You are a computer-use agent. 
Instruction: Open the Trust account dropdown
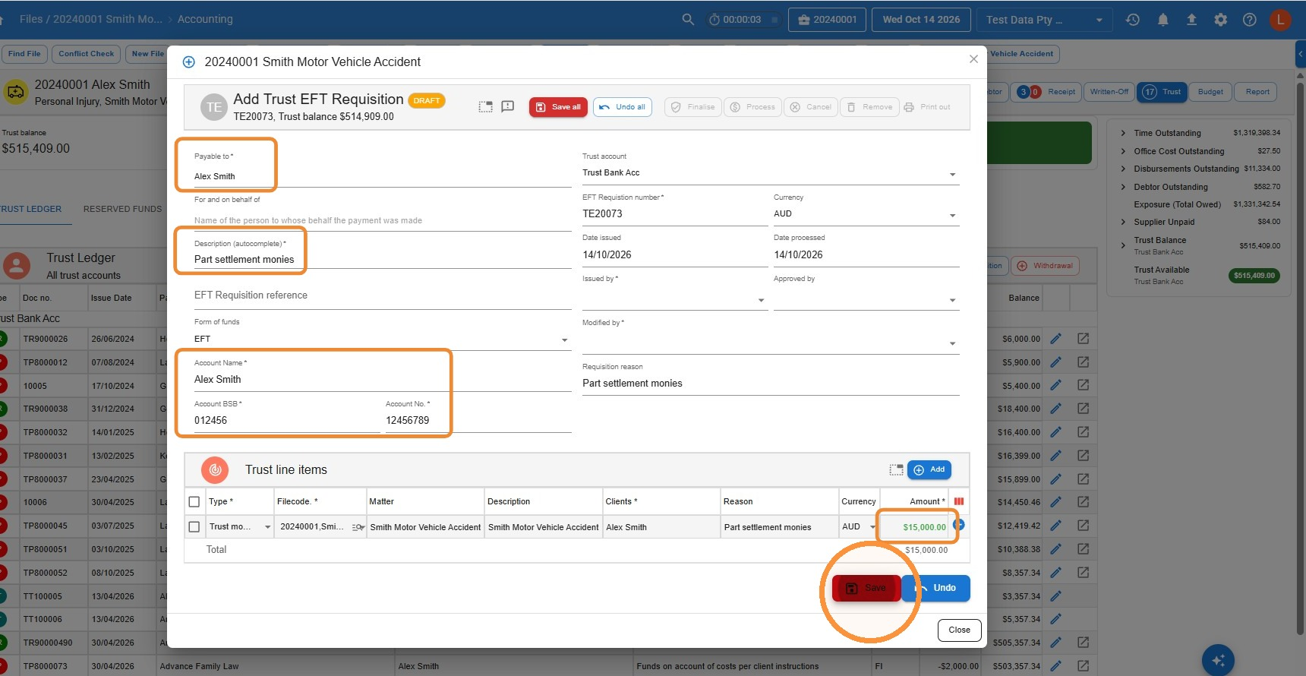tap(770, 173)
